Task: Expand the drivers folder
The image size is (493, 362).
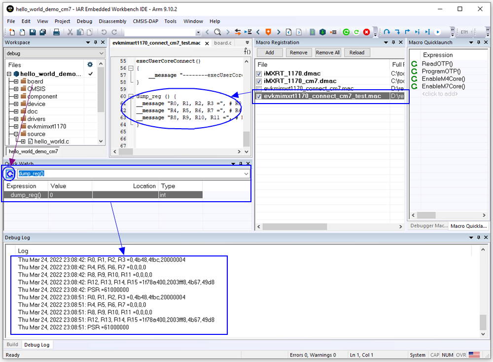Action: point(16,119)
